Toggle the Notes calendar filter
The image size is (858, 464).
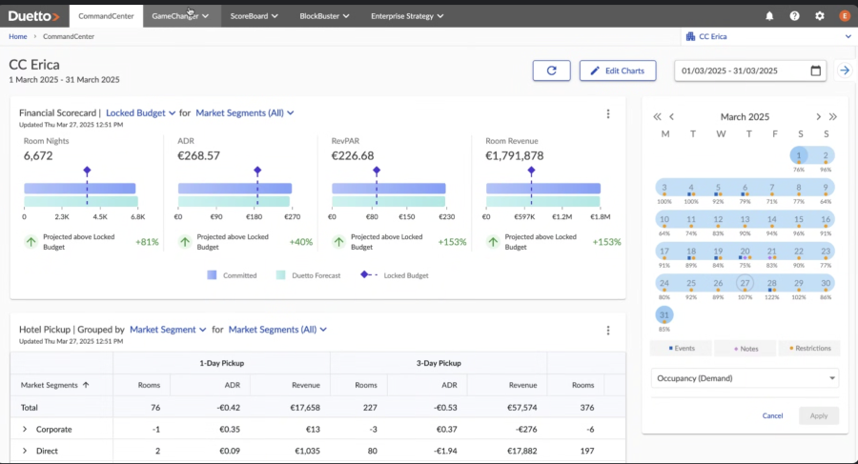745,349
